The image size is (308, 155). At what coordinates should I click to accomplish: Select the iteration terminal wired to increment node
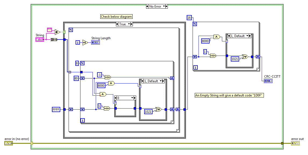pos(78,42)
